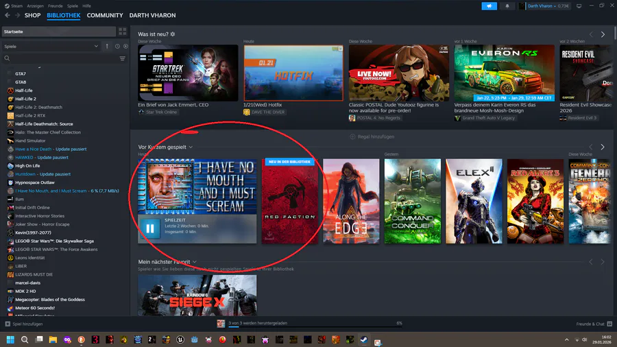Click Regal hinzufügen link
This screenshot has height=347, width=617.
[376, 136]
